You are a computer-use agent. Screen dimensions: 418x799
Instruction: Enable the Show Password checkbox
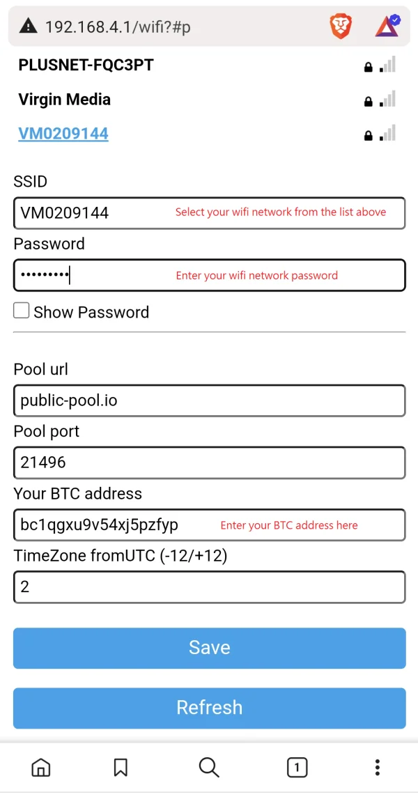pyautogui.click(x=22, y=311)
